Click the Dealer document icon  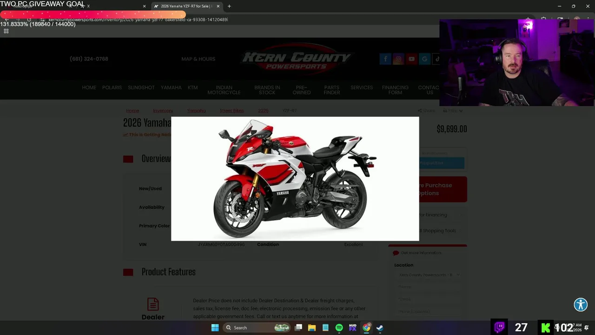[x=153, y=304]
